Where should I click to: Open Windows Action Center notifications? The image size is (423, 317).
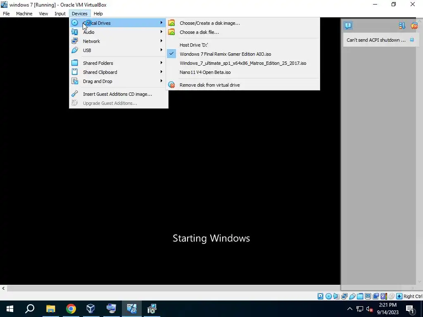410,309
